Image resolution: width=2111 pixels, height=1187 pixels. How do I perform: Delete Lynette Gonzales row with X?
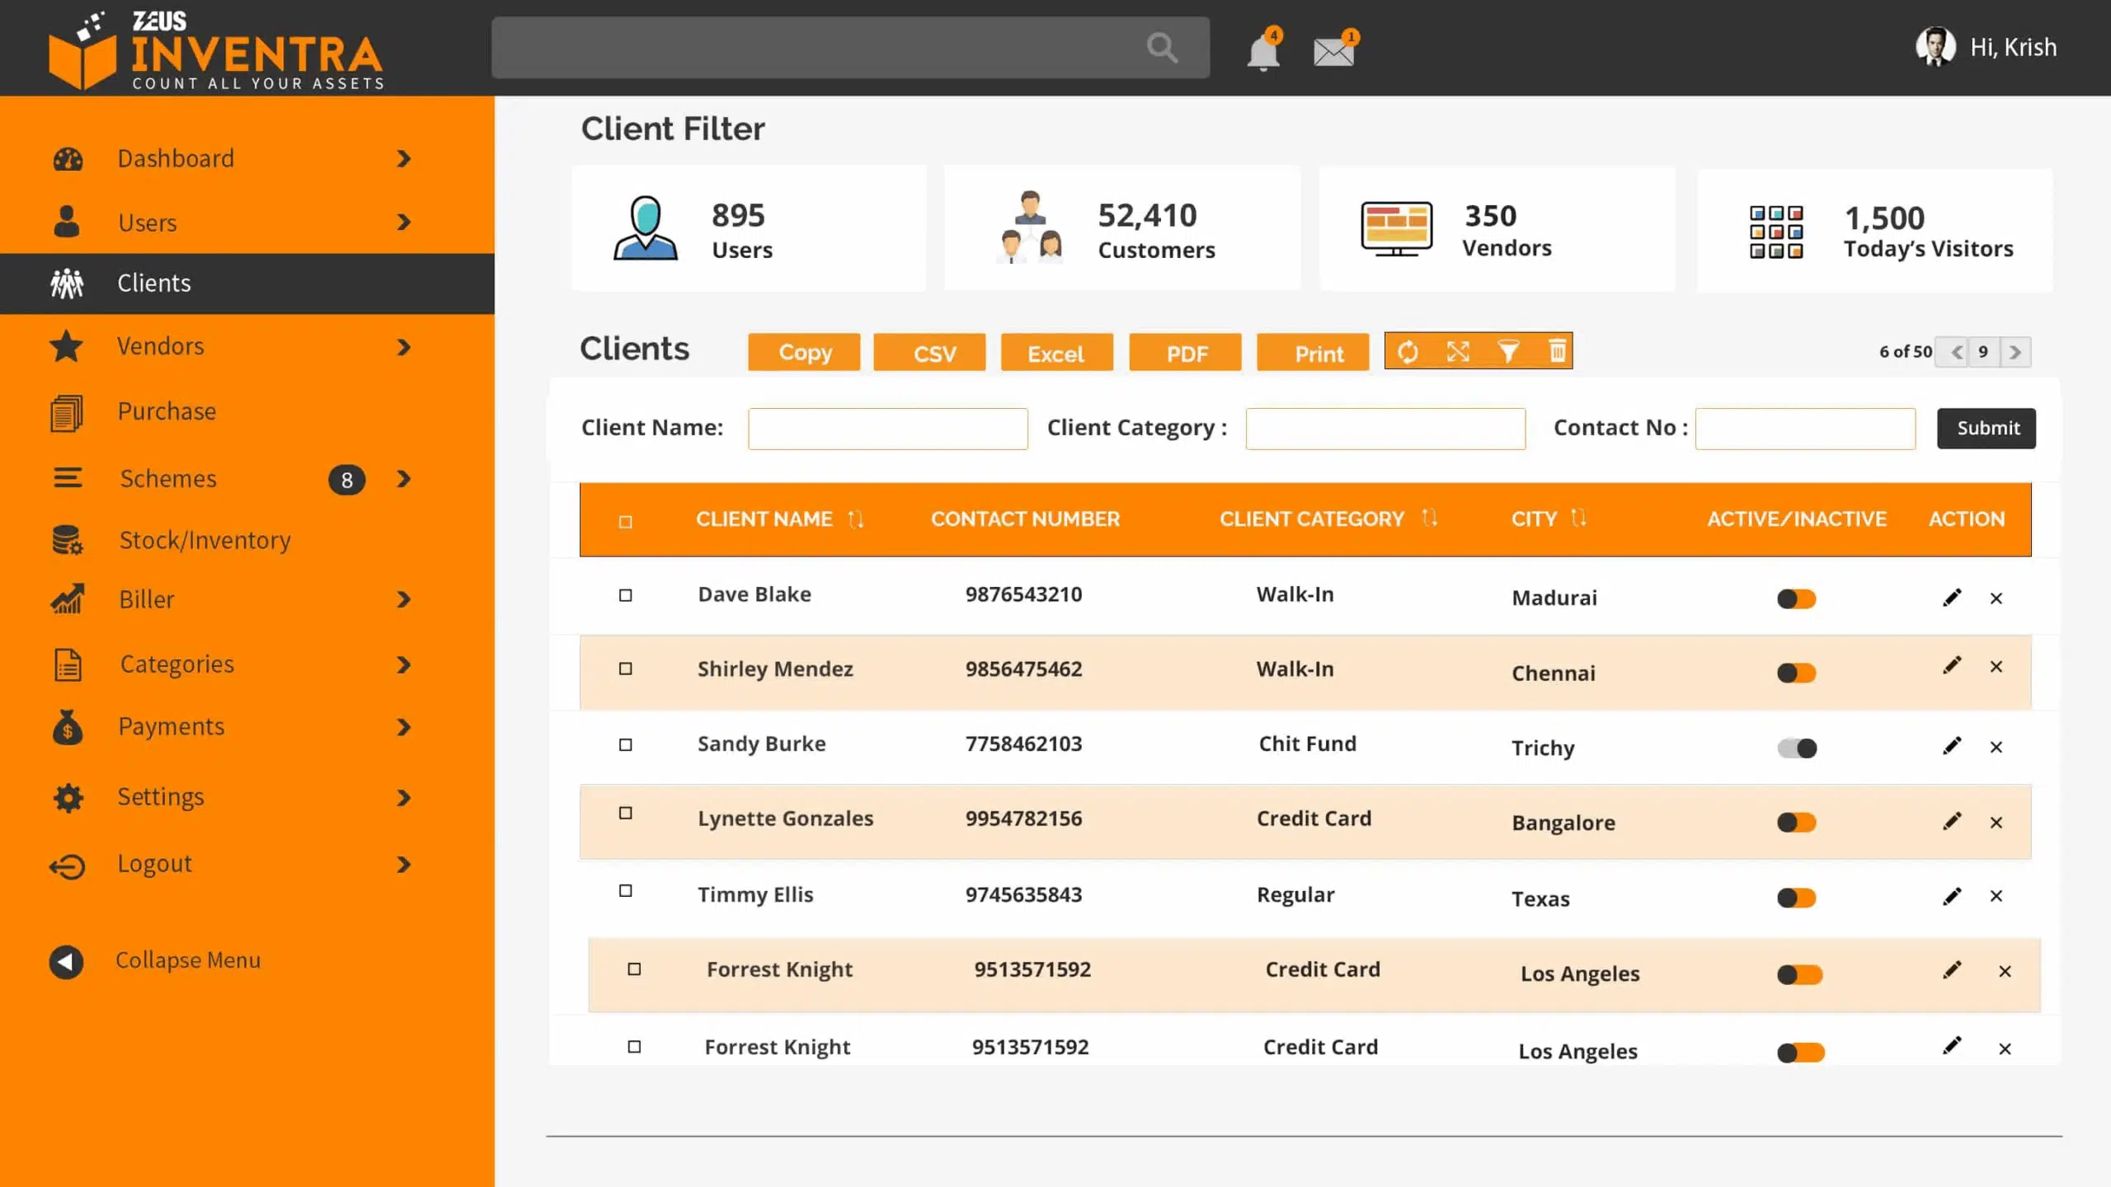point(1996,823)
